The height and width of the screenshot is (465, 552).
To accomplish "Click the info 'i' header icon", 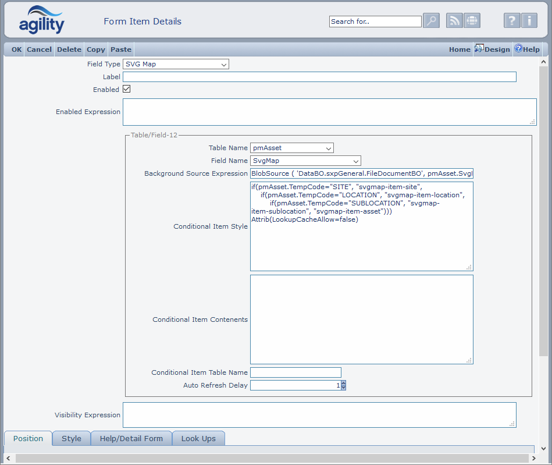I will [529, 21].
